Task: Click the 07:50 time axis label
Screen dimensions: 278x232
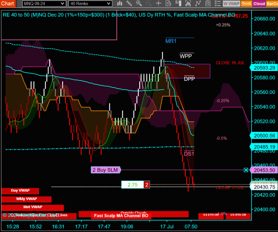Action: tap(191, 227)
